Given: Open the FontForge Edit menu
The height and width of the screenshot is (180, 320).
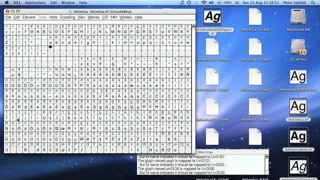Looking at the screenshot, I should [16, 17].
